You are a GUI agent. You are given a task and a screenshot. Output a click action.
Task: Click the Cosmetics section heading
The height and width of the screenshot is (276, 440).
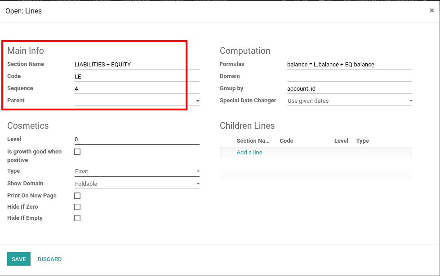point(28,126)
